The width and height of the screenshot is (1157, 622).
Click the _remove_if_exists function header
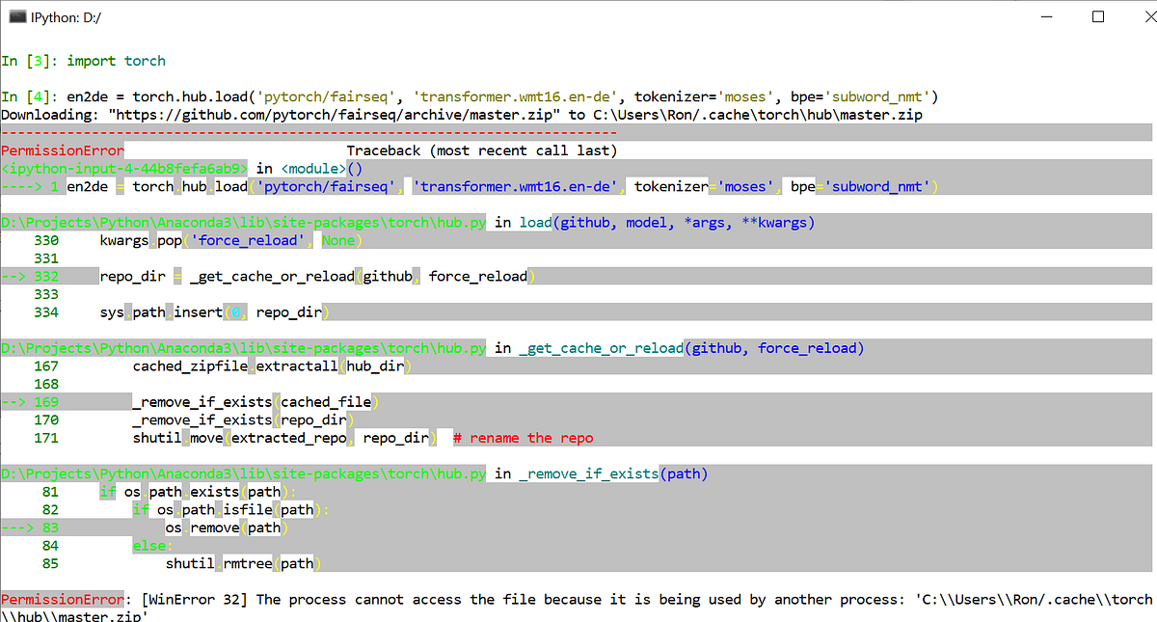tap(587, 473)
